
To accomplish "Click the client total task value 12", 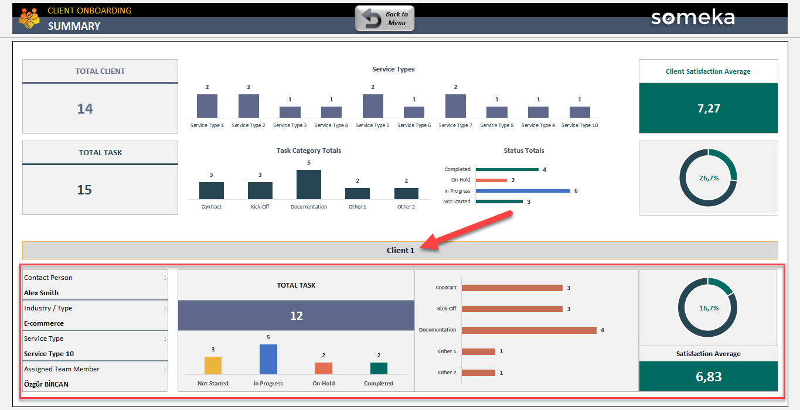I will click(x=296, y=316).
